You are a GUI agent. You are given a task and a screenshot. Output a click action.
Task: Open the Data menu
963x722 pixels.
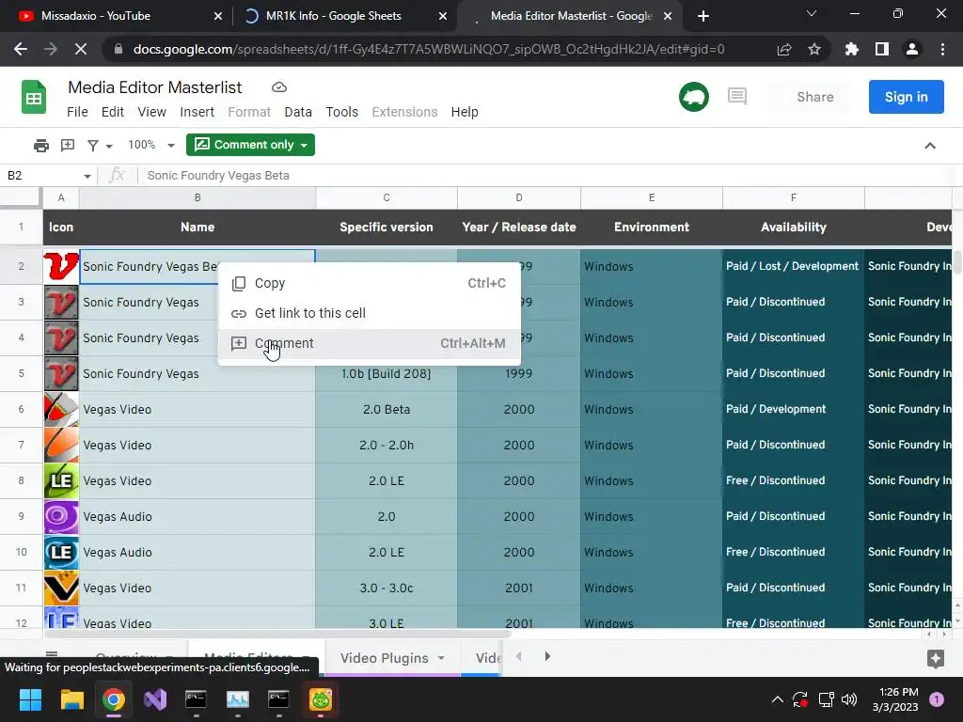click(x=298, y=112)
